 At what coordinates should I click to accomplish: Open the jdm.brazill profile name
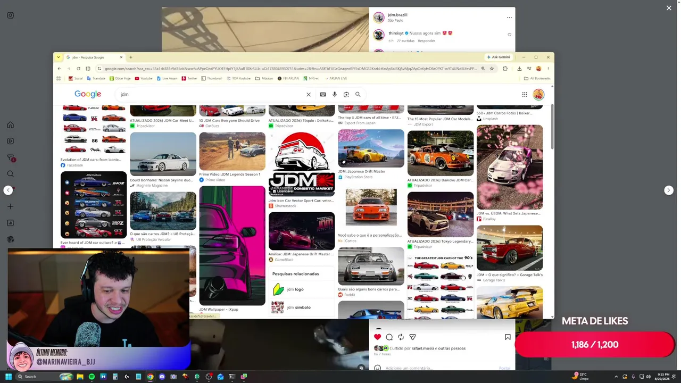pos(397,15)
